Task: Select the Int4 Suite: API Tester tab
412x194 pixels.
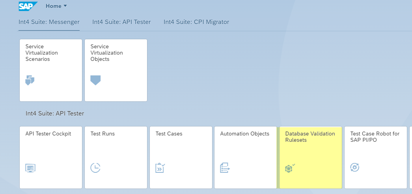Action: pyautogui.click(x=121, y=22)
